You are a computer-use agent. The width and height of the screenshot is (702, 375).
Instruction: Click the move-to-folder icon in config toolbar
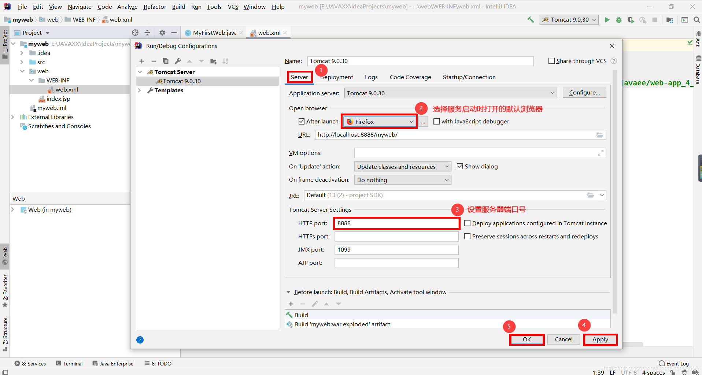click(214, 61)
